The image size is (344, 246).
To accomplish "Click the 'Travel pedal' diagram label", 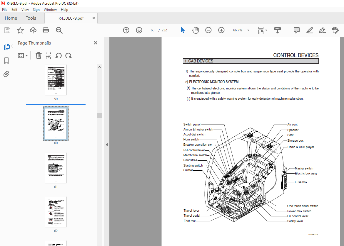I will point(192,216).
